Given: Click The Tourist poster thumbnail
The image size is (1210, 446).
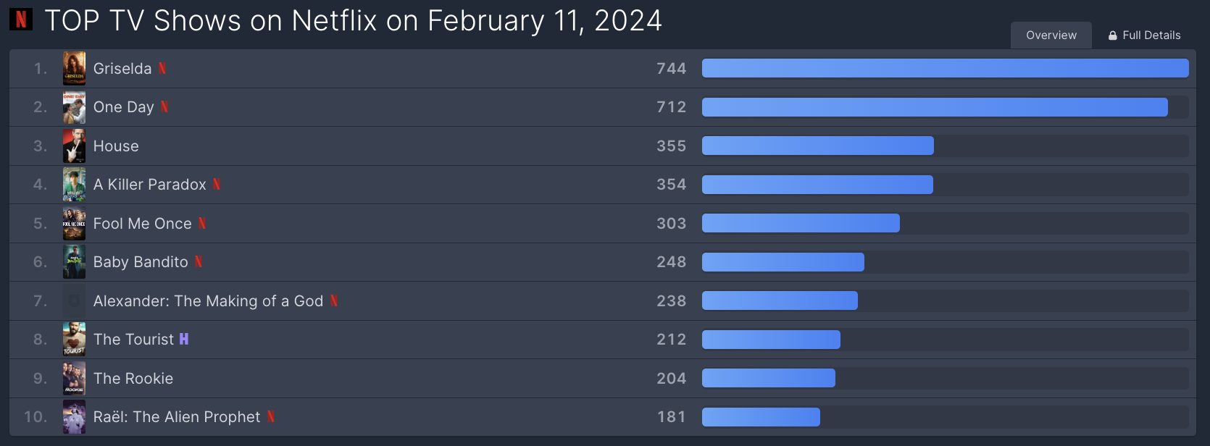Looking at the screenshot, I should 74,339.
